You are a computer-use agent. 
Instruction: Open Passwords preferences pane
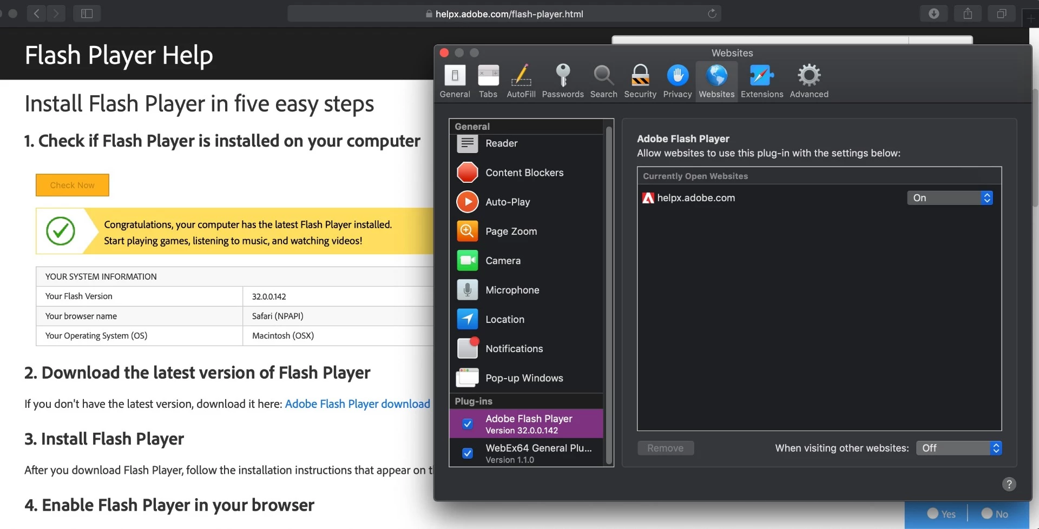point(563,82)
